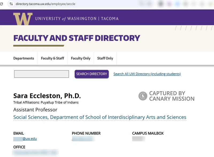Click the Faculty and Staff Directory heading
214x157 pixels.
(x=77, y=38)
